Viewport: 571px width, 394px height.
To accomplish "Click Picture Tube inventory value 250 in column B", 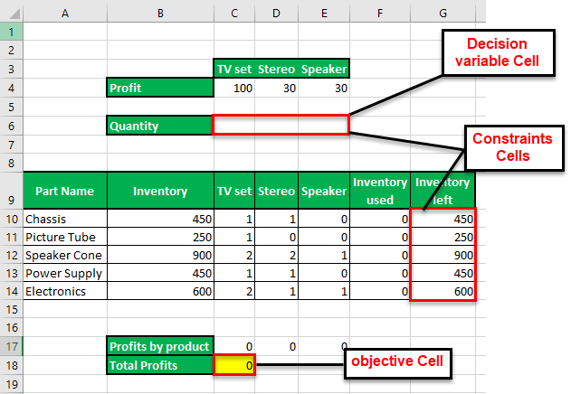I will click(160, 237).
